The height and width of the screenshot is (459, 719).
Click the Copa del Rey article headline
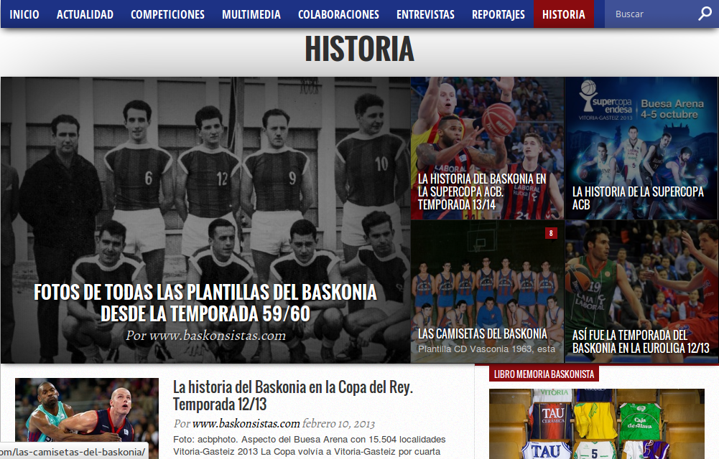[292, 396]
